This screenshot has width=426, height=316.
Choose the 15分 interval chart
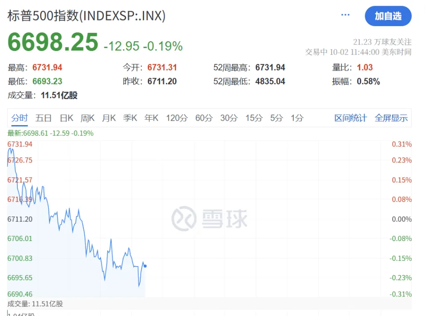click(x=254, y=118)
